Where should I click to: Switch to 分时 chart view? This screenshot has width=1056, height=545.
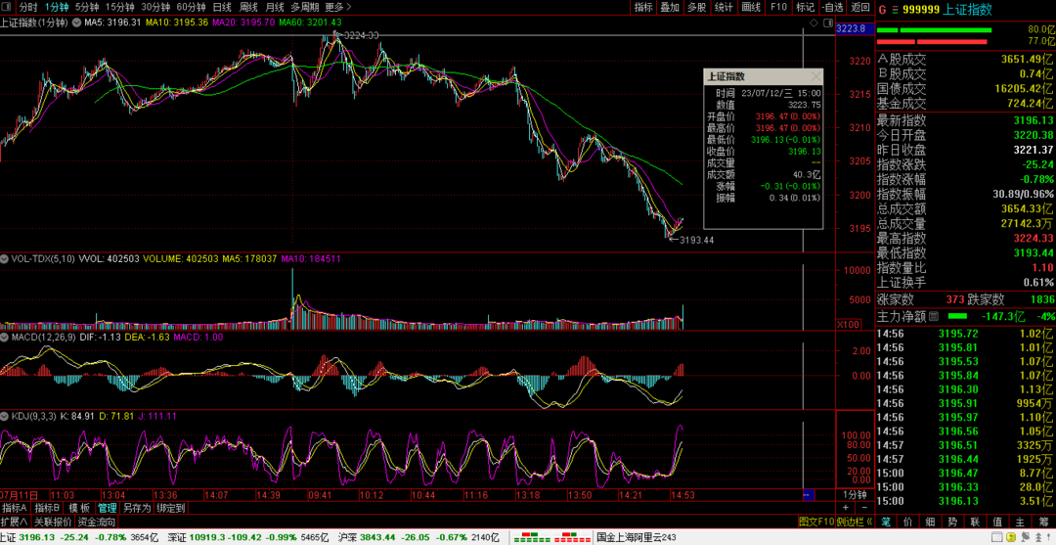coord(28,8)
